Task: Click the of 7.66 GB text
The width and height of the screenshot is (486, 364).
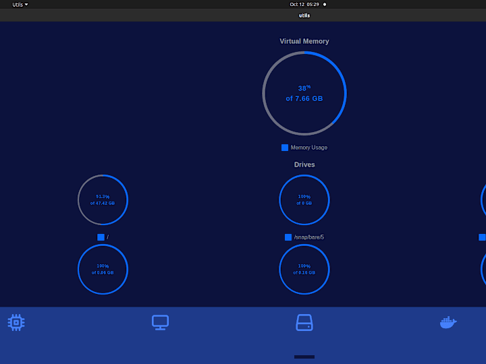Action: click(304, 98)
